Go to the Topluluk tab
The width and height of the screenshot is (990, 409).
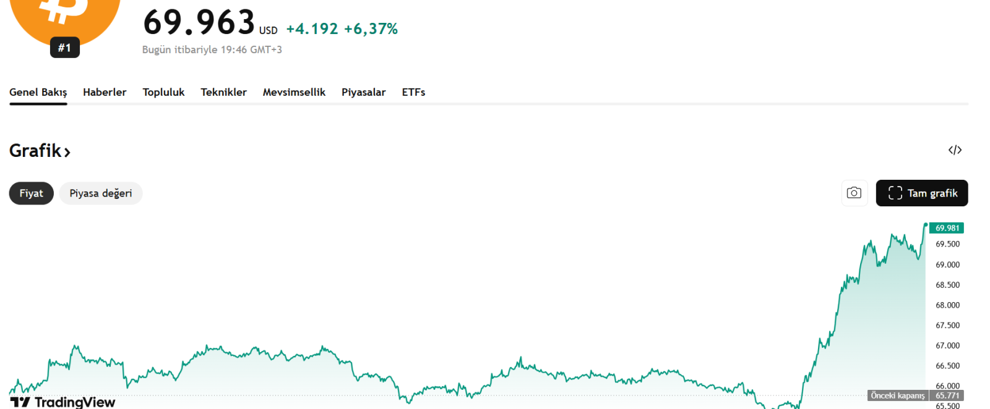pyautogui.click(x=163, y=92)
